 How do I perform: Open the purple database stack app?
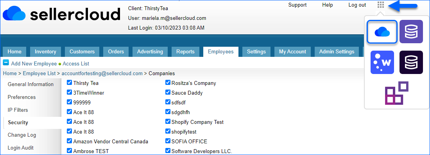tap(411, 32)
